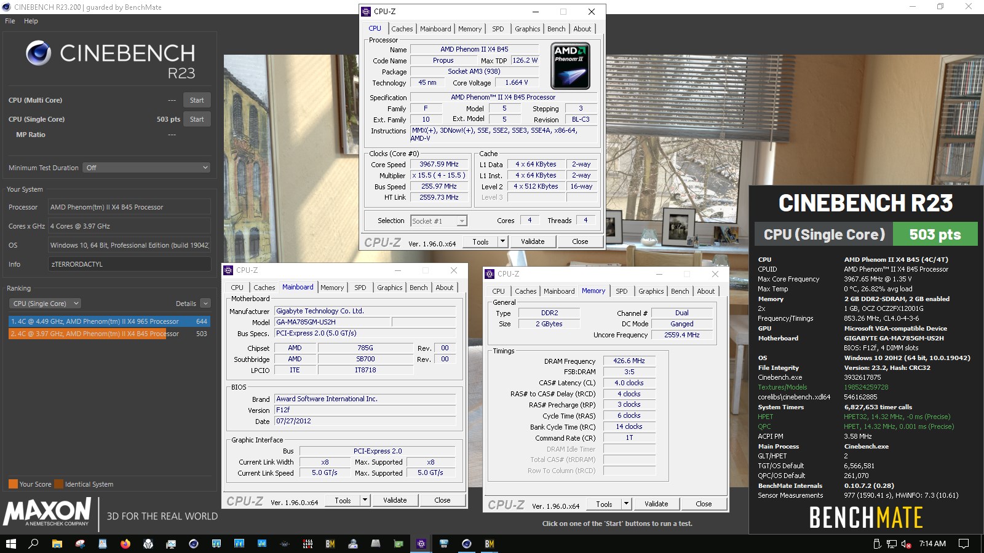Open File Explorer from taskbar
The height and width of the screenshot is (553, 984).
[57, 544]
